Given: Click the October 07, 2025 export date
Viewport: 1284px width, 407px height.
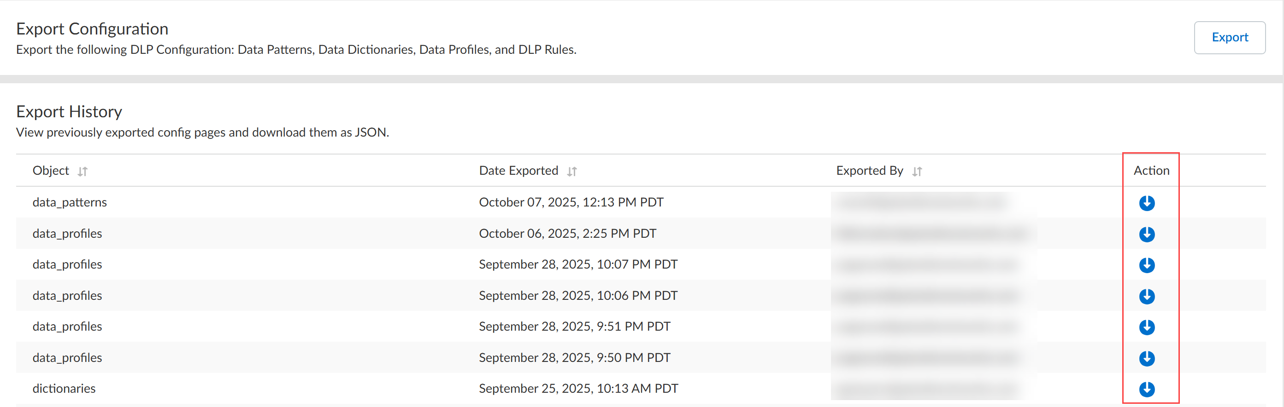Looking at the screenshot, I should (571, 202).
